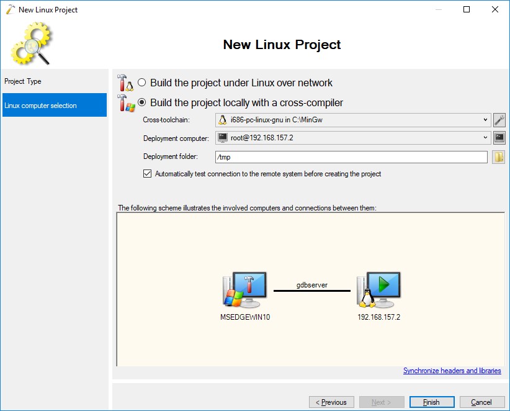Toggle Automatically test connection checkbox

[x=147, y=174]
